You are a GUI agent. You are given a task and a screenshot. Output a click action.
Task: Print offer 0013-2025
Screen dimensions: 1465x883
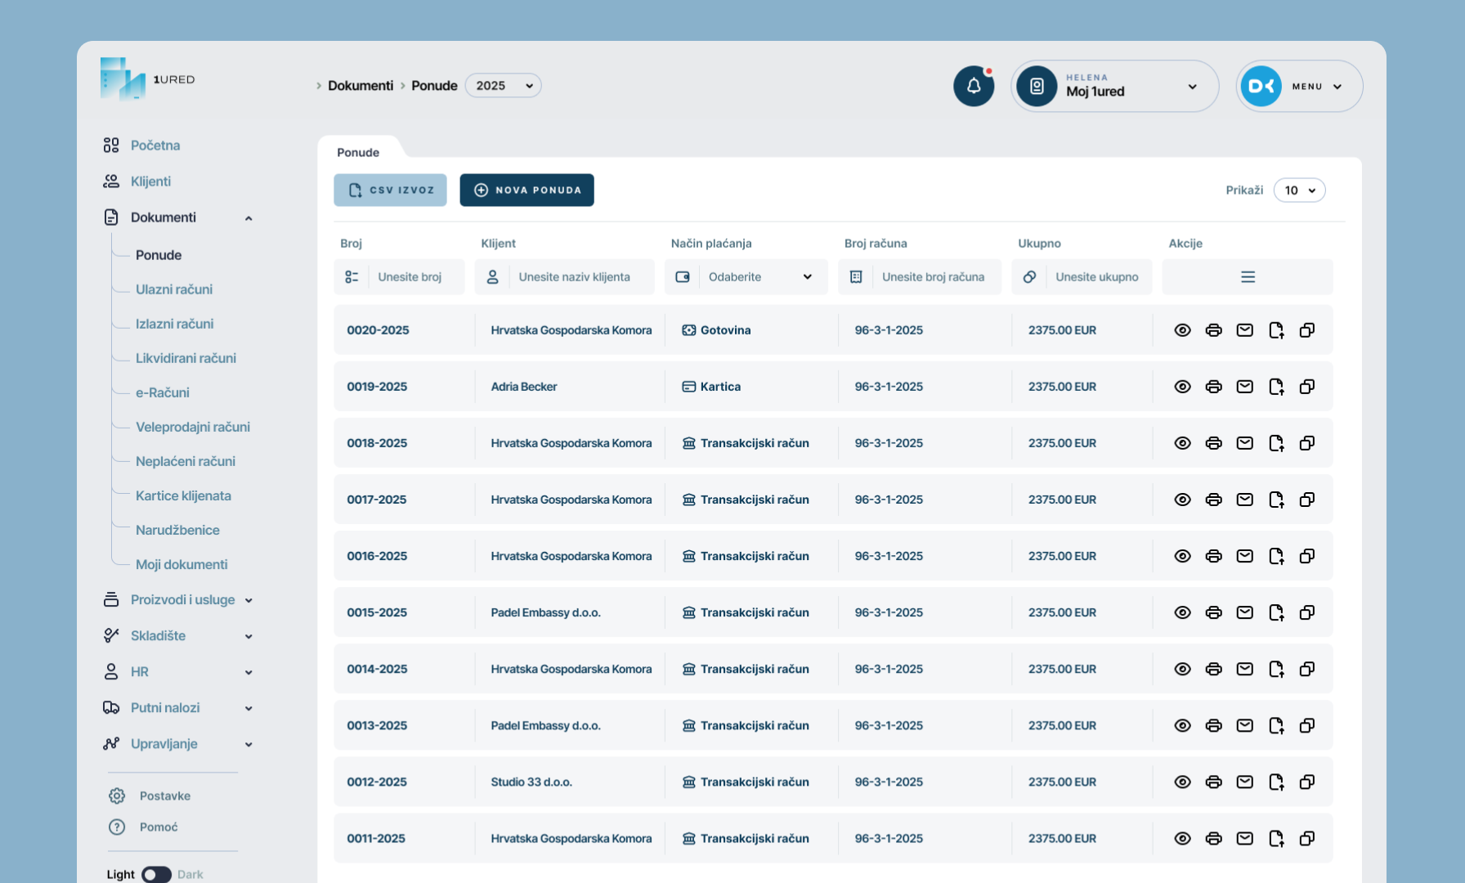(1213, 725)
